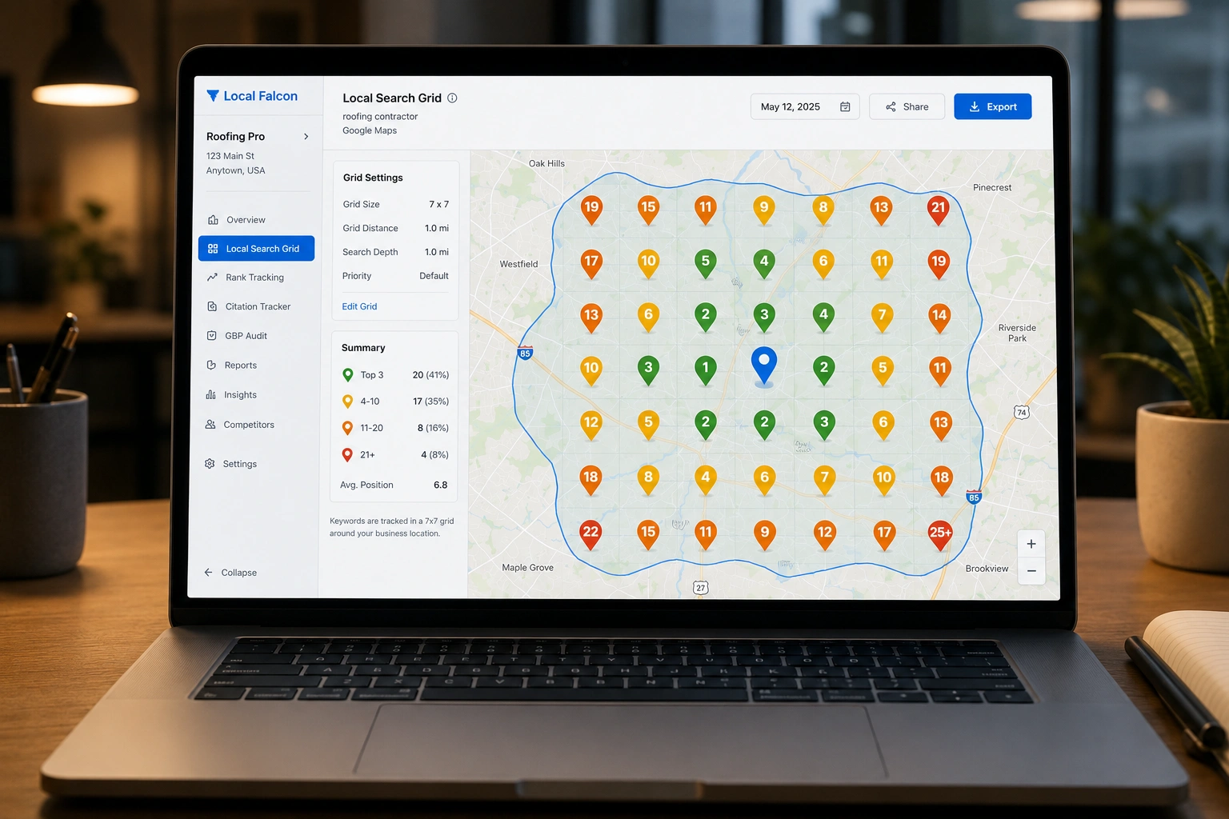Click the yellow pin ranked 9 in top row
This screenshot has height=819, width=1229.
(x=764, y=210)
